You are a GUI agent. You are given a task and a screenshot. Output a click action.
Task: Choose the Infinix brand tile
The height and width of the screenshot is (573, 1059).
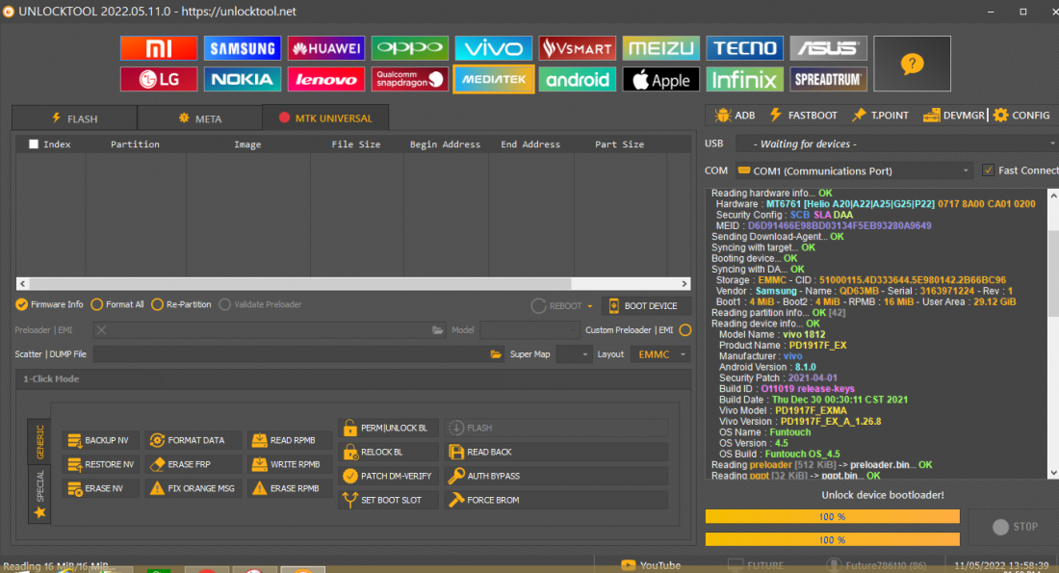point(745,79)
